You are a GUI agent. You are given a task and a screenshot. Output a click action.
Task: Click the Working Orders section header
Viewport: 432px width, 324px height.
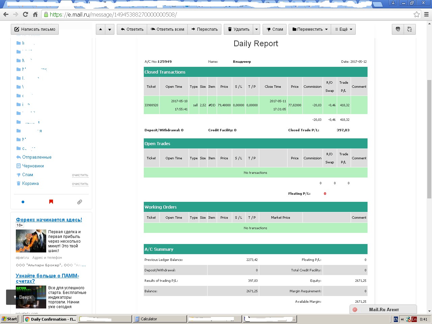pyautogui.click(x=255, y=207)
